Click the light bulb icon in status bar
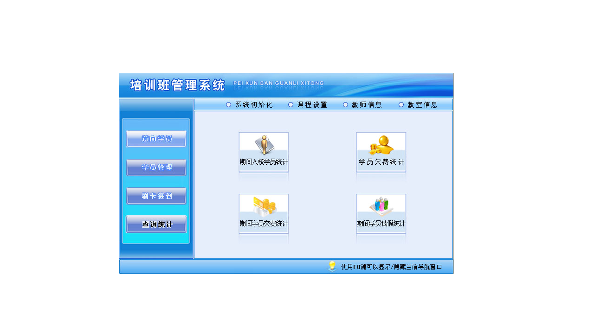The image size is (594, 334). tap(332, 266)
